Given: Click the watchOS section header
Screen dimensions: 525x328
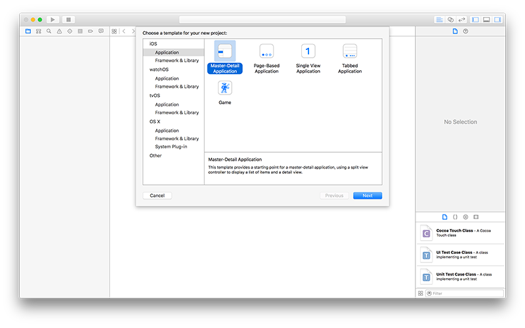Looking at the screenshot, I should tap(159, 70).
